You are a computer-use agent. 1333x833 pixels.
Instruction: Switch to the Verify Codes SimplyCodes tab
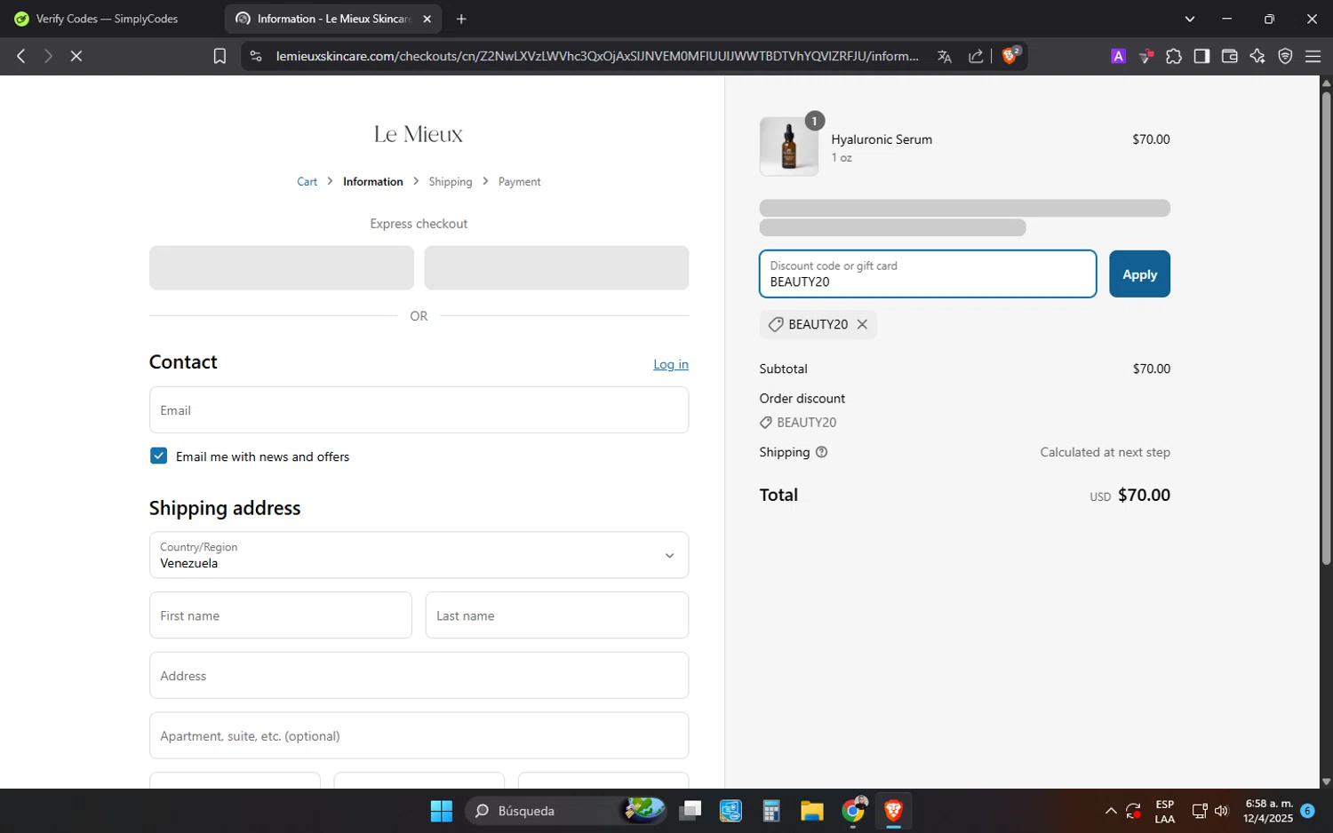coord(108,19)
